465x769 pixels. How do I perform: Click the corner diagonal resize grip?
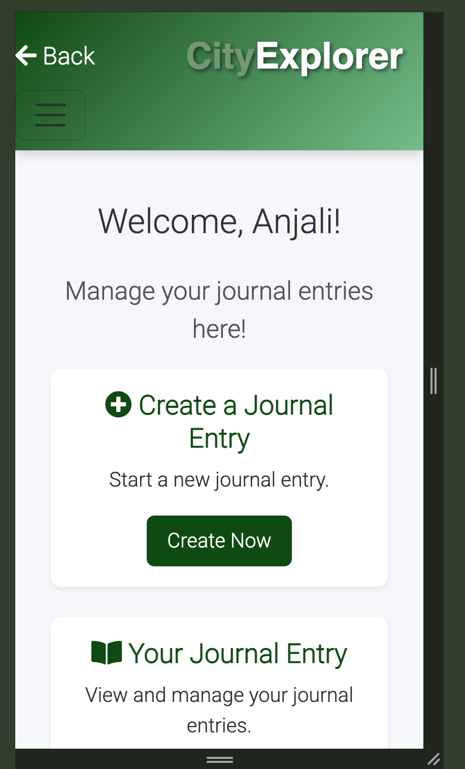click(434, 759)
